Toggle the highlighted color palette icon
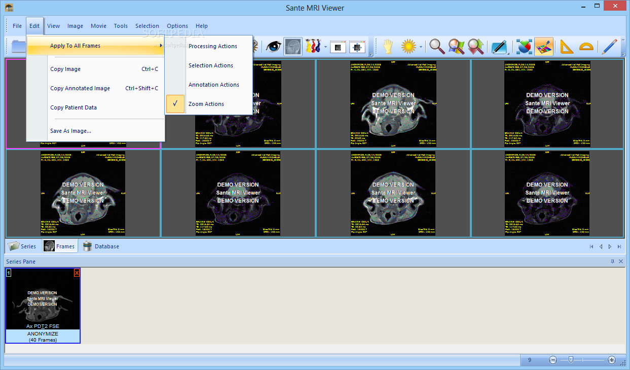Viewport: 630px width, 370px height. tap(544, 47)
